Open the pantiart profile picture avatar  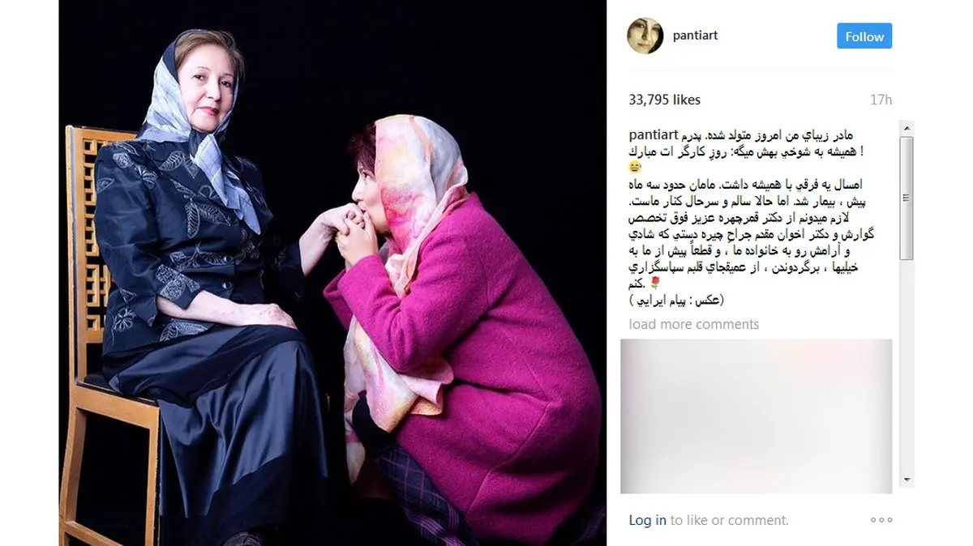coord(646,36)
